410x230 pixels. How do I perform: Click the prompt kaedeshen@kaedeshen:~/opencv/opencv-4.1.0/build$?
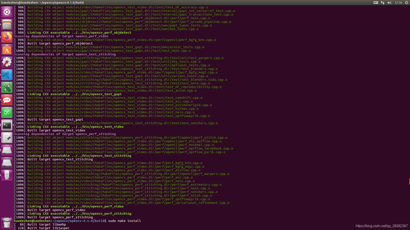click(60, 221)
